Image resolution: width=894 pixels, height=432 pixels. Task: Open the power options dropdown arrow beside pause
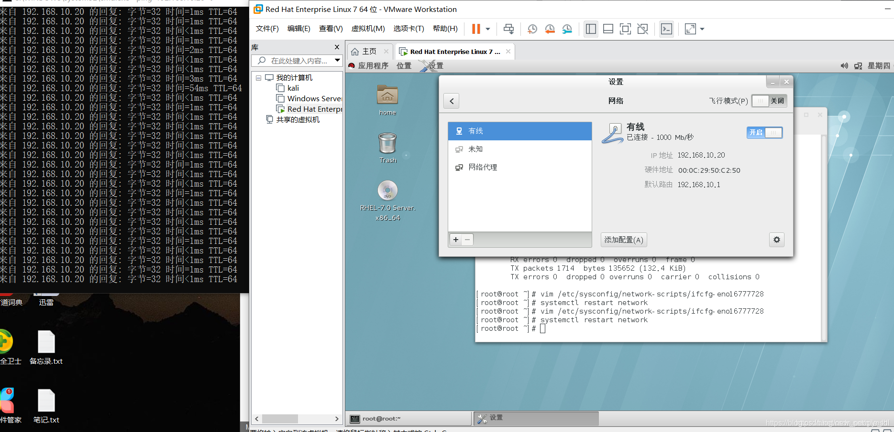click(x=488, y=29)
